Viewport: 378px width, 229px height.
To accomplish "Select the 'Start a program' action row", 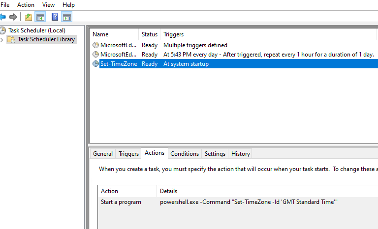I will (121, 202).
